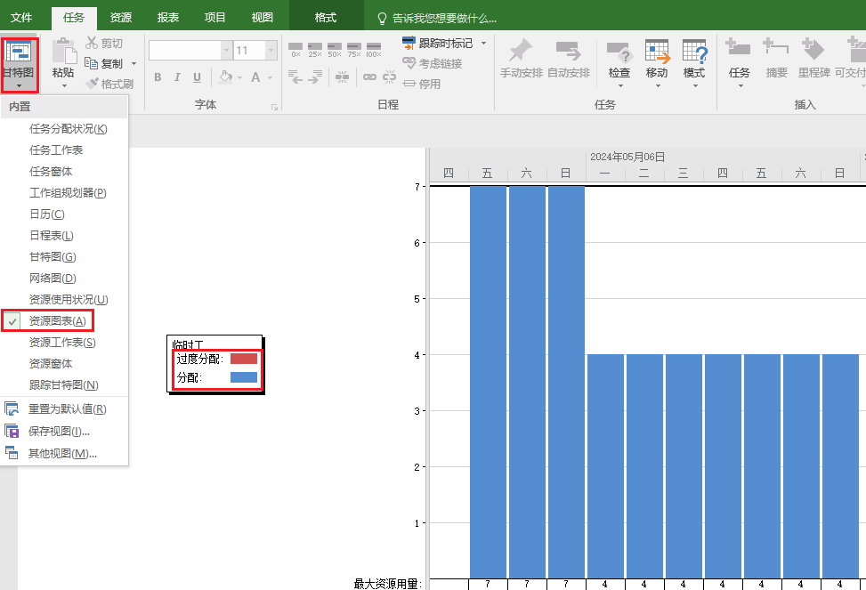Expand the font color dropdown arrow
Image resolution: width=866 pixels, height=590 pixels.
[x=270, y=78]
